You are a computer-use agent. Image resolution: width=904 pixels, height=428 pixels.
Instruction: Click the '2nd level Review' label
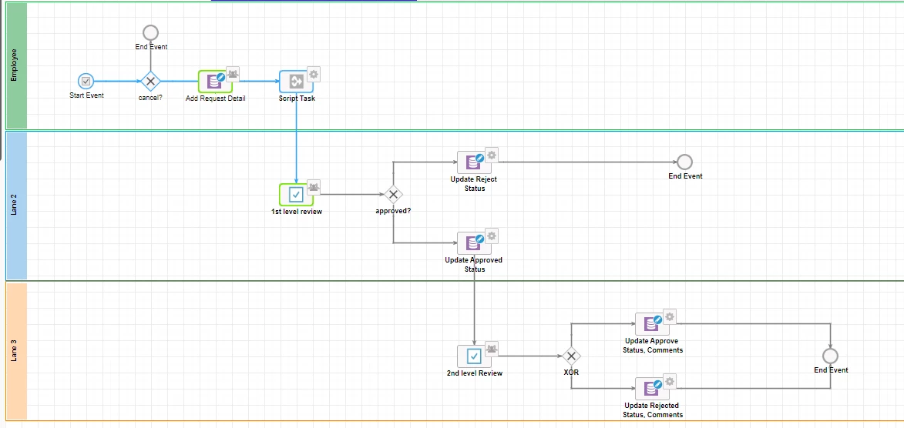pyautogui.click(x=475, y=373)
